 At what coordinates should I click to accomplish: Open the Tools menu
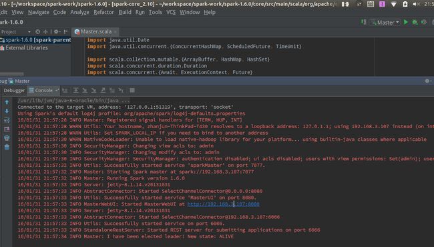[x=156, y=12]
